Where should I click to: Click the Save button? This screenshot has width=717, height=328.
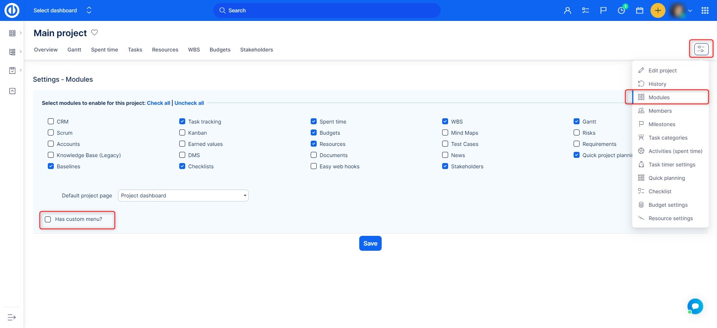[x=370, y=243]
